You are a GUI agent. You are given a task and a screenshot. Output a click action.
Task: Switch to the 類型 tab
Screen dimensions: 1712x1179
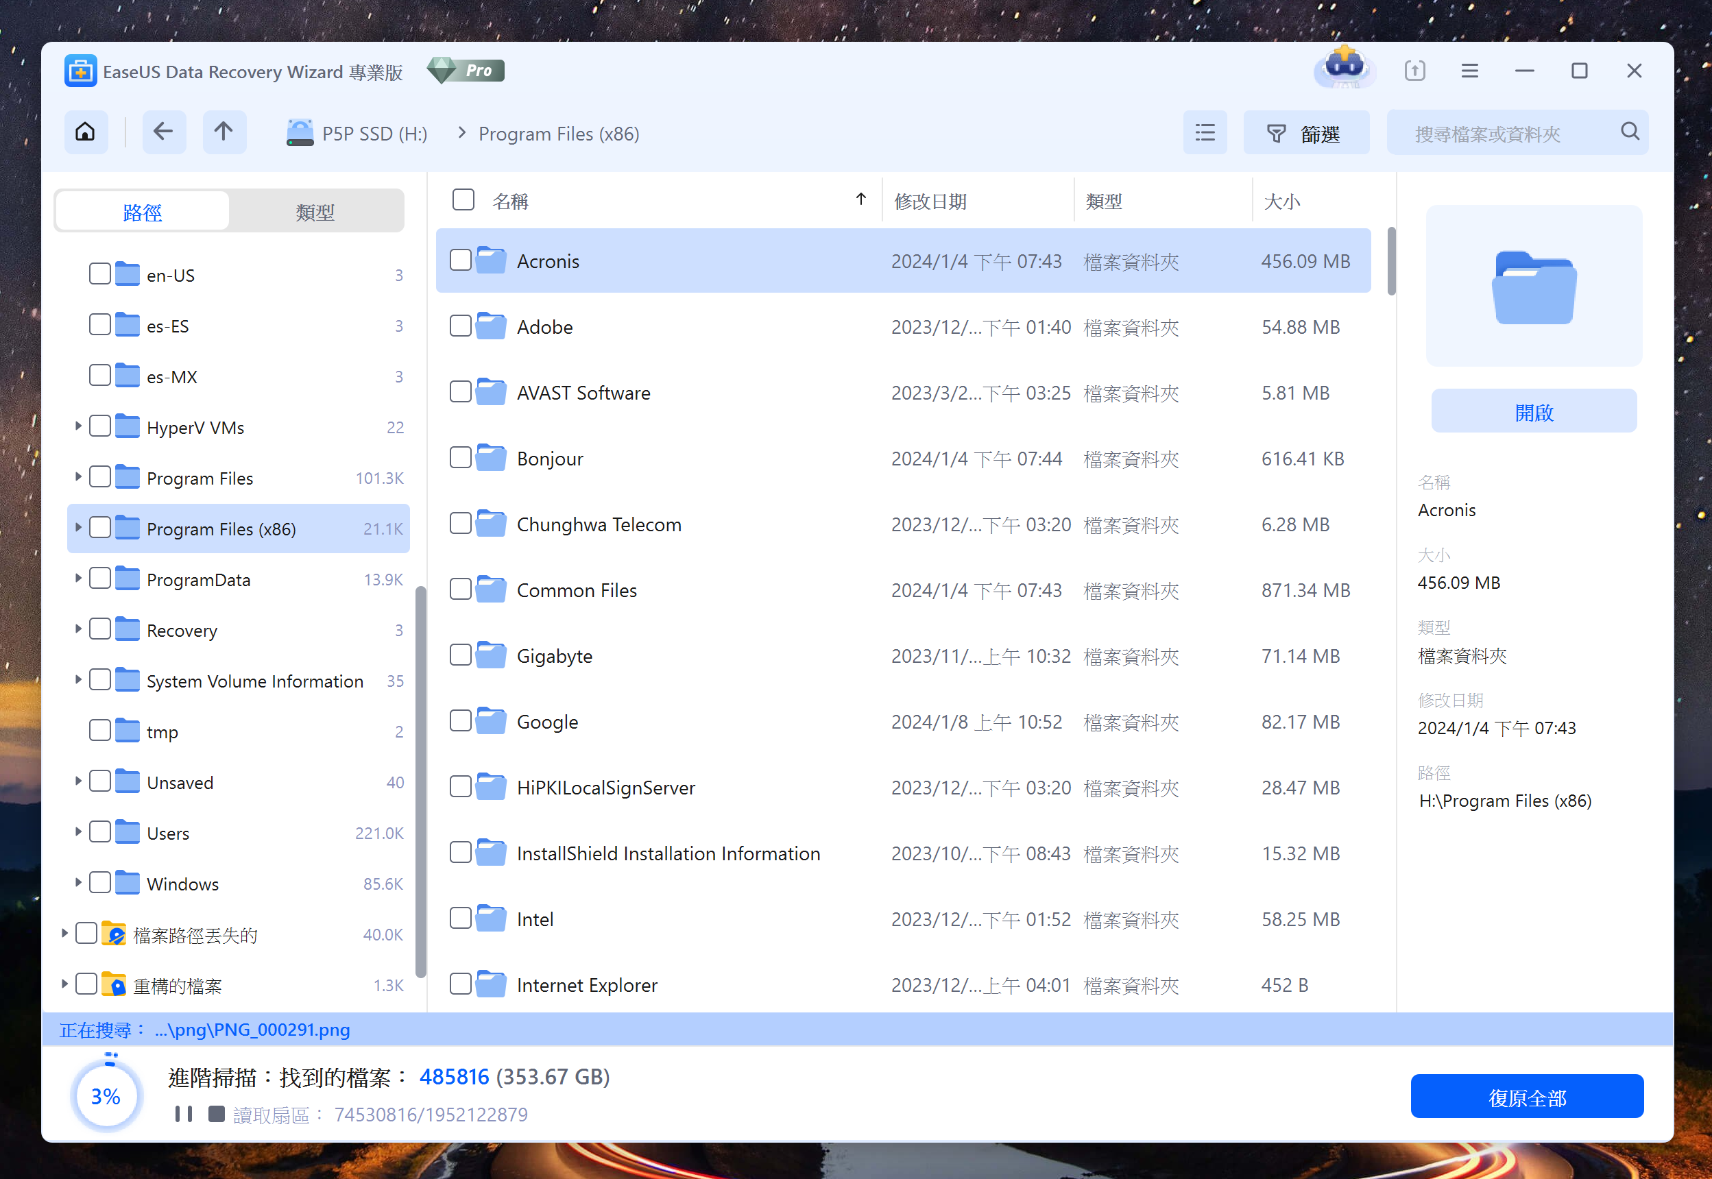tap(315, 212)
